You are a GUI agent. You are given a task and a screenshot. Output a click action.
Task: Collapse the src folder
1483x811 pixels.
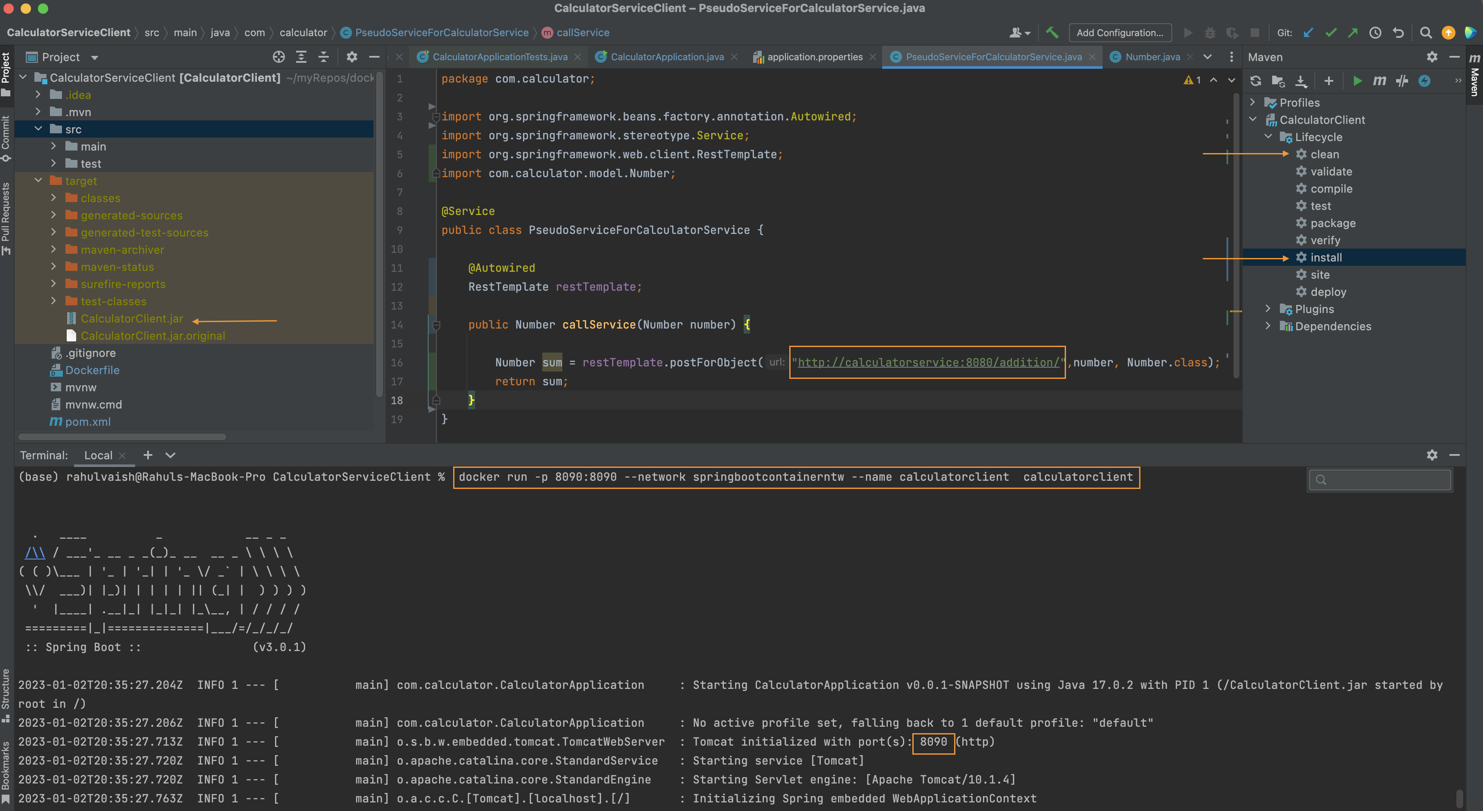[x=38, y=129]
